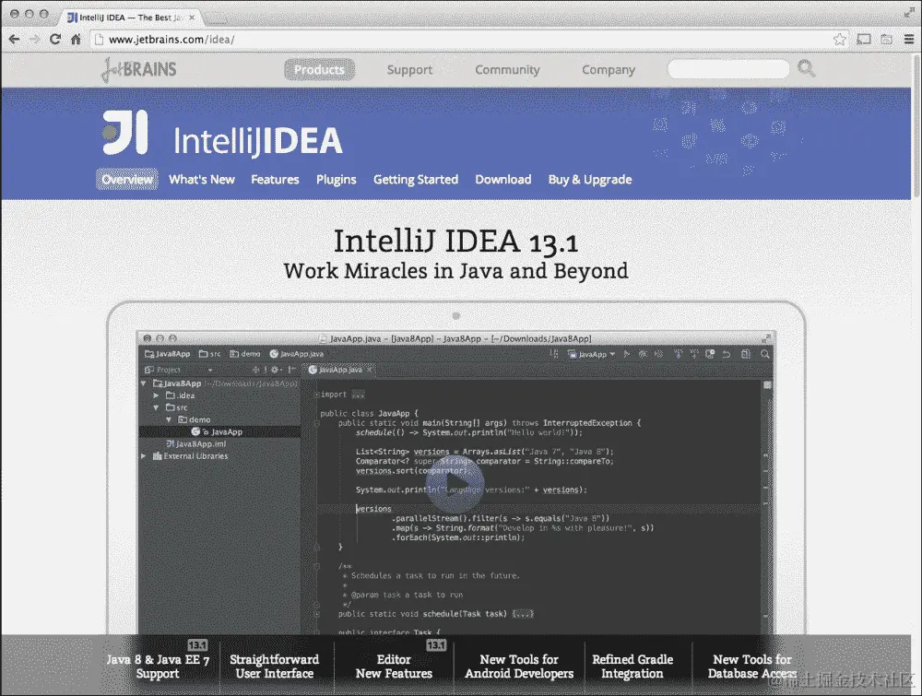922x696 pixels.
Task: Click the Run button in the IDE toolbar
Action: [x=628, y=354]
